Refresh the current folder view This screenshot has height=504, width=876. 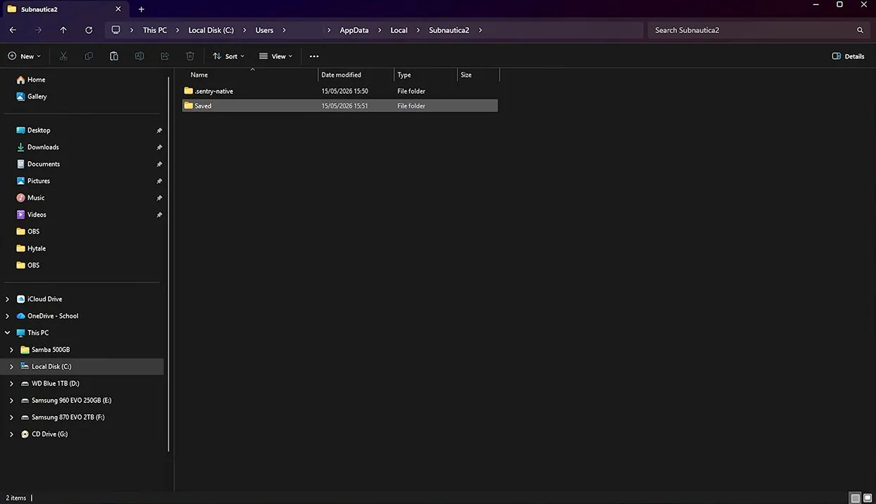tap(89, 30)
